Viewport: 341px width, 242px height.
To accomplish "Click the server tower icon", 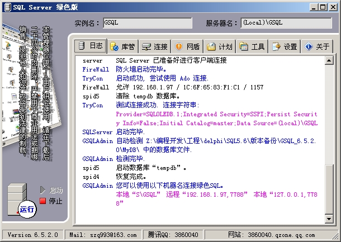I will pyautogui.click(x=17, y=198).
